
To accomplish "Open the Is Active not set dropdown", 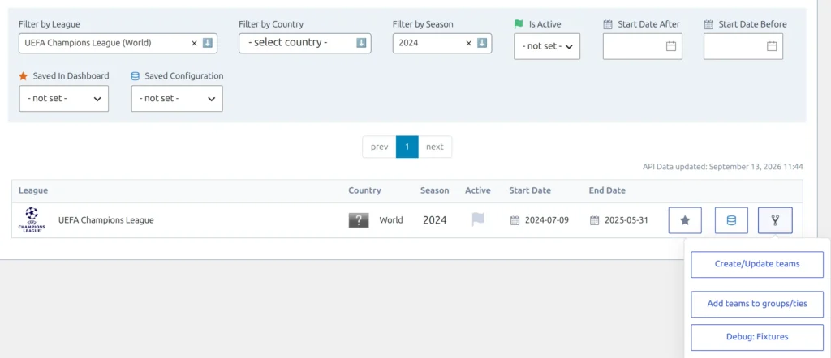I will coord(547,46).
